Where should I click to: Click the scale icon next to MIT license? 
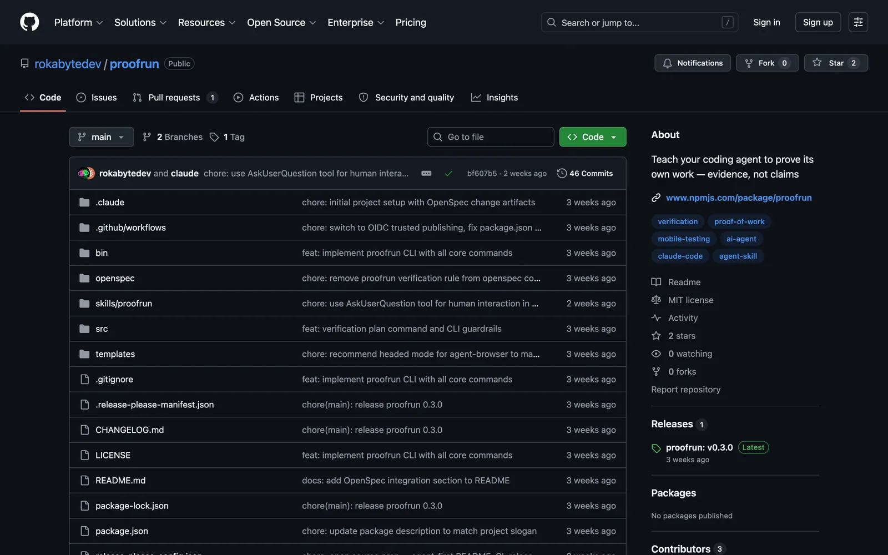coord(656,300)
